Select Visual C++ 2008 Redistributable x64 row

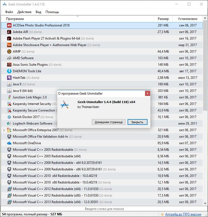click(102, 163)
